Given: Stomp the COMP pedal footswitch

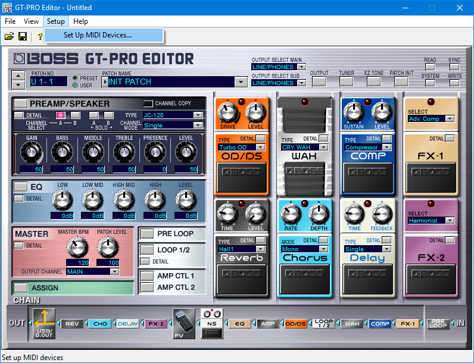Looking at the screenshot, I should tap(368, 177).
